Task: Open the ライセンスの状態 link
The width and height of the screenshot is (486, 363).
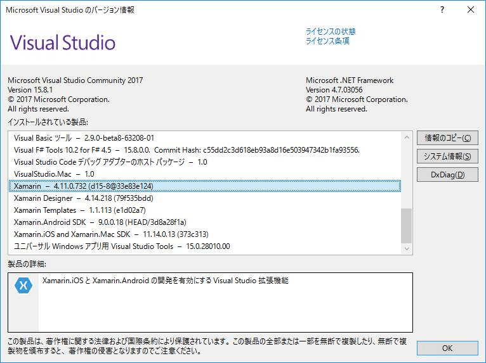Action: point(331,31)
